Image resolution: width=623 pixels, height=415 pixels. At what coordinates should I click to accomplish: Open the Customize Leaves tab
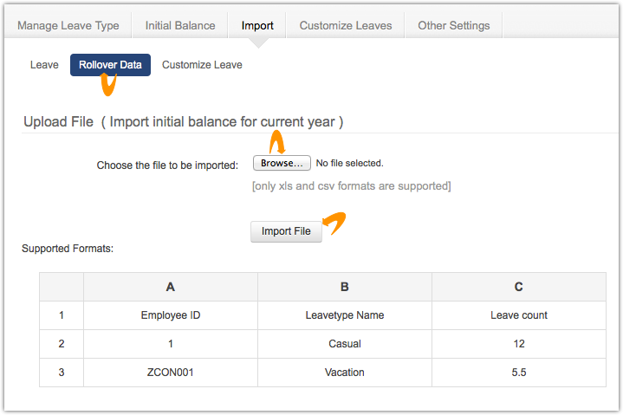pyautogui.click(x=346, y=25)
